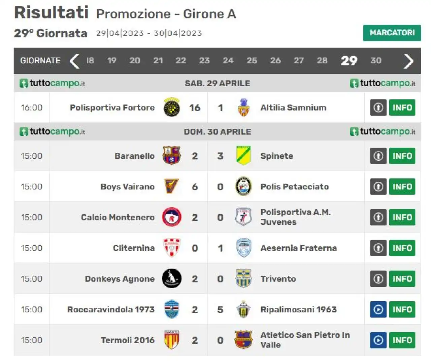Open INFO for Cliternina vs Aesernia Fraterna
Screen dimensions: 431x364
402,248
